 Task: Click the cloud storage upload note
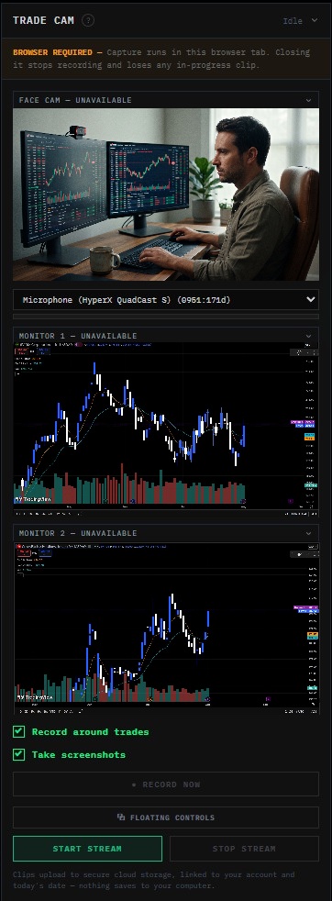tap(154, 880)
